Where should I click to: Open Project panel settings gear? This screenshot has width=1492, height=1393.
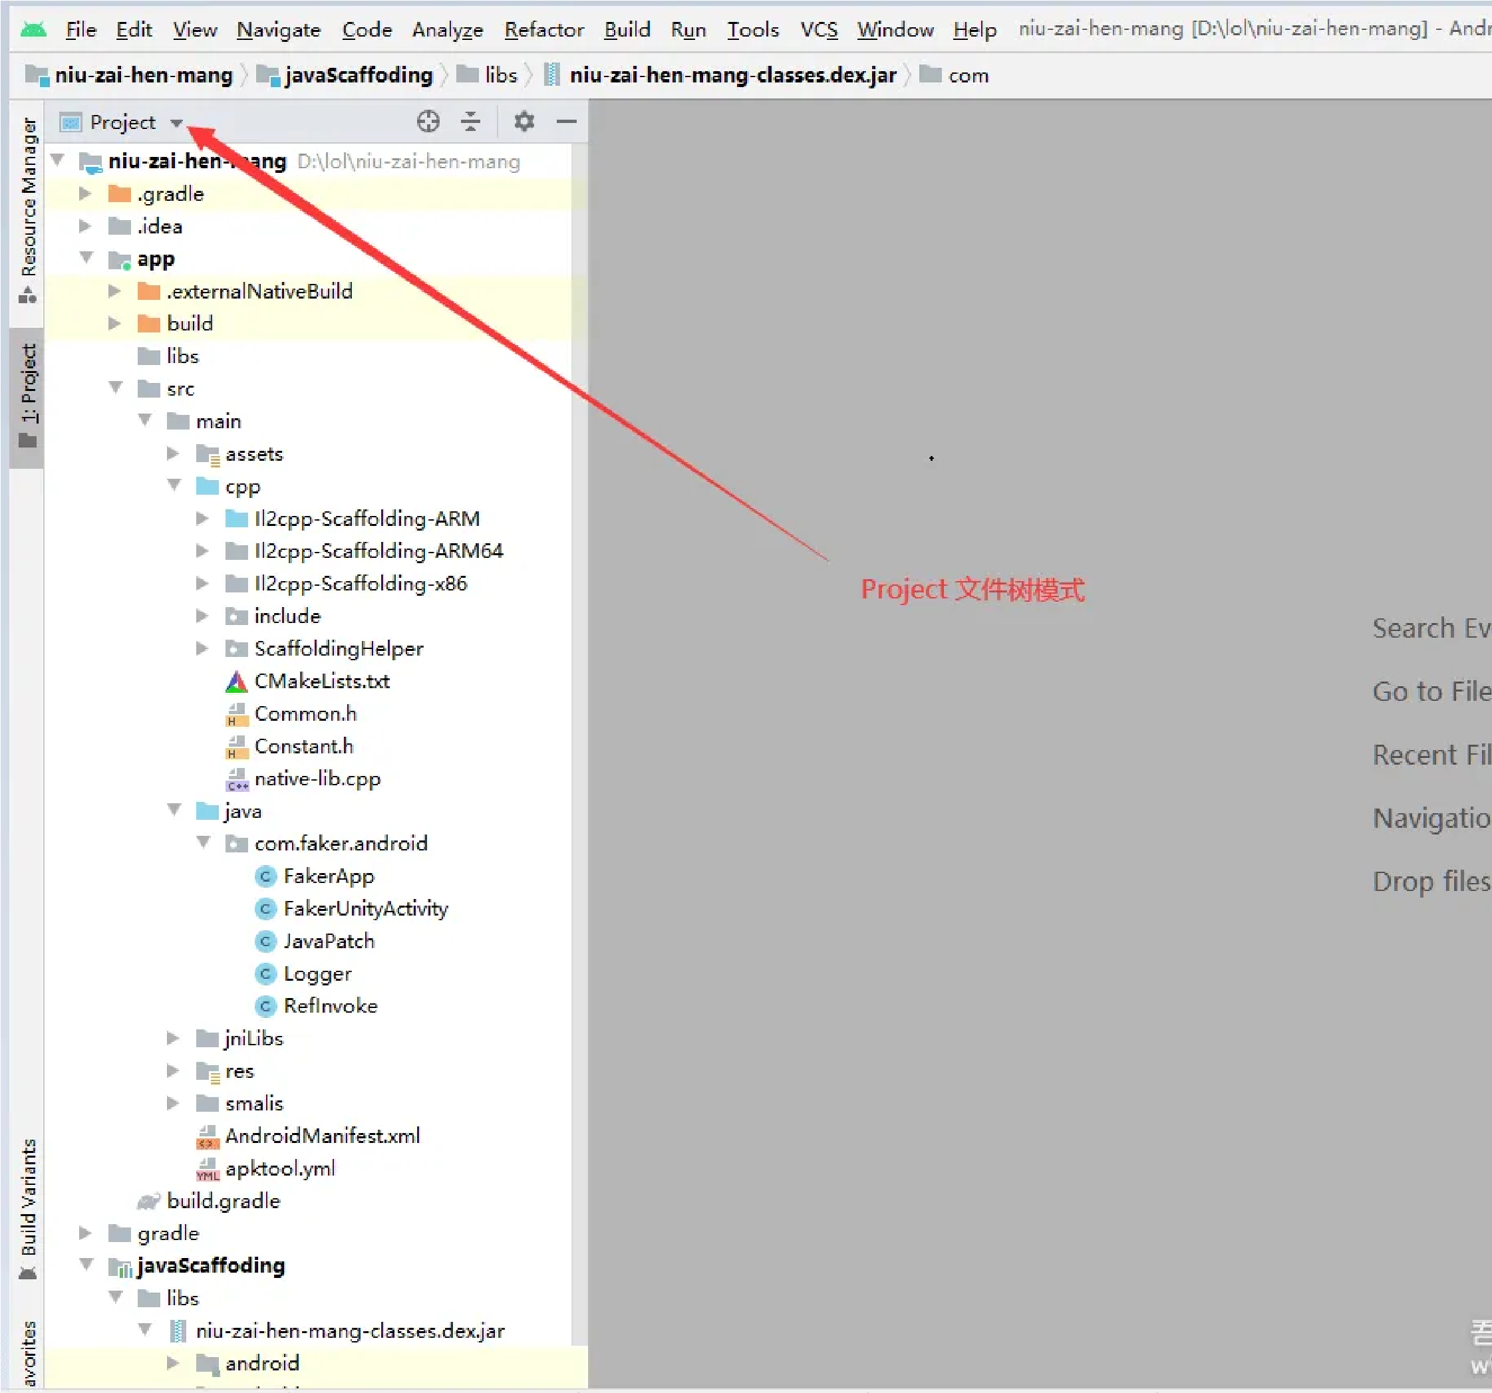point(524,122)
